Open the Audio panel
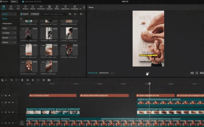 click(x=11, y=8)
